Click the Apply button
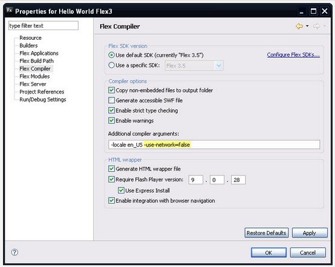This screenshot has width=335, height=267. point(310,233)
